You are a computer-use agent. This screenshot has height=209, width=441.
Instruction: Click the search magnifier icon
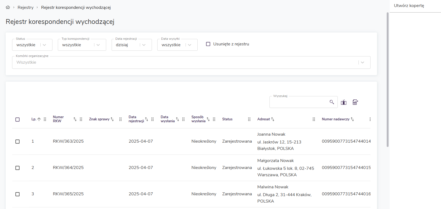[x=332, y=102]
